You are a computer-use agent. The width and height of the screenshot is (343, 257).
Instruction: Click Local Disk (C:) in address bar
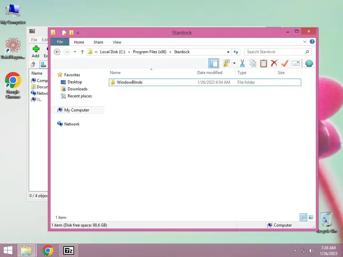[x=113, y=52]
